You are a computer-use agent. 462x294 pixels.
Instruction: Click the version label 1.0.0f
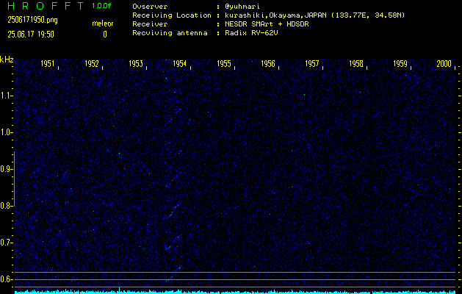click(x=101, y=6)
